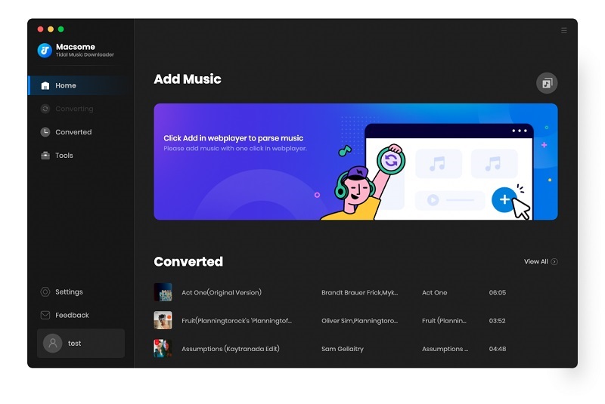Screen dimensions: 605x404
Task: Select the Fruit track album thumbnail
Action: pyautogui.click(x=163, y=320)
